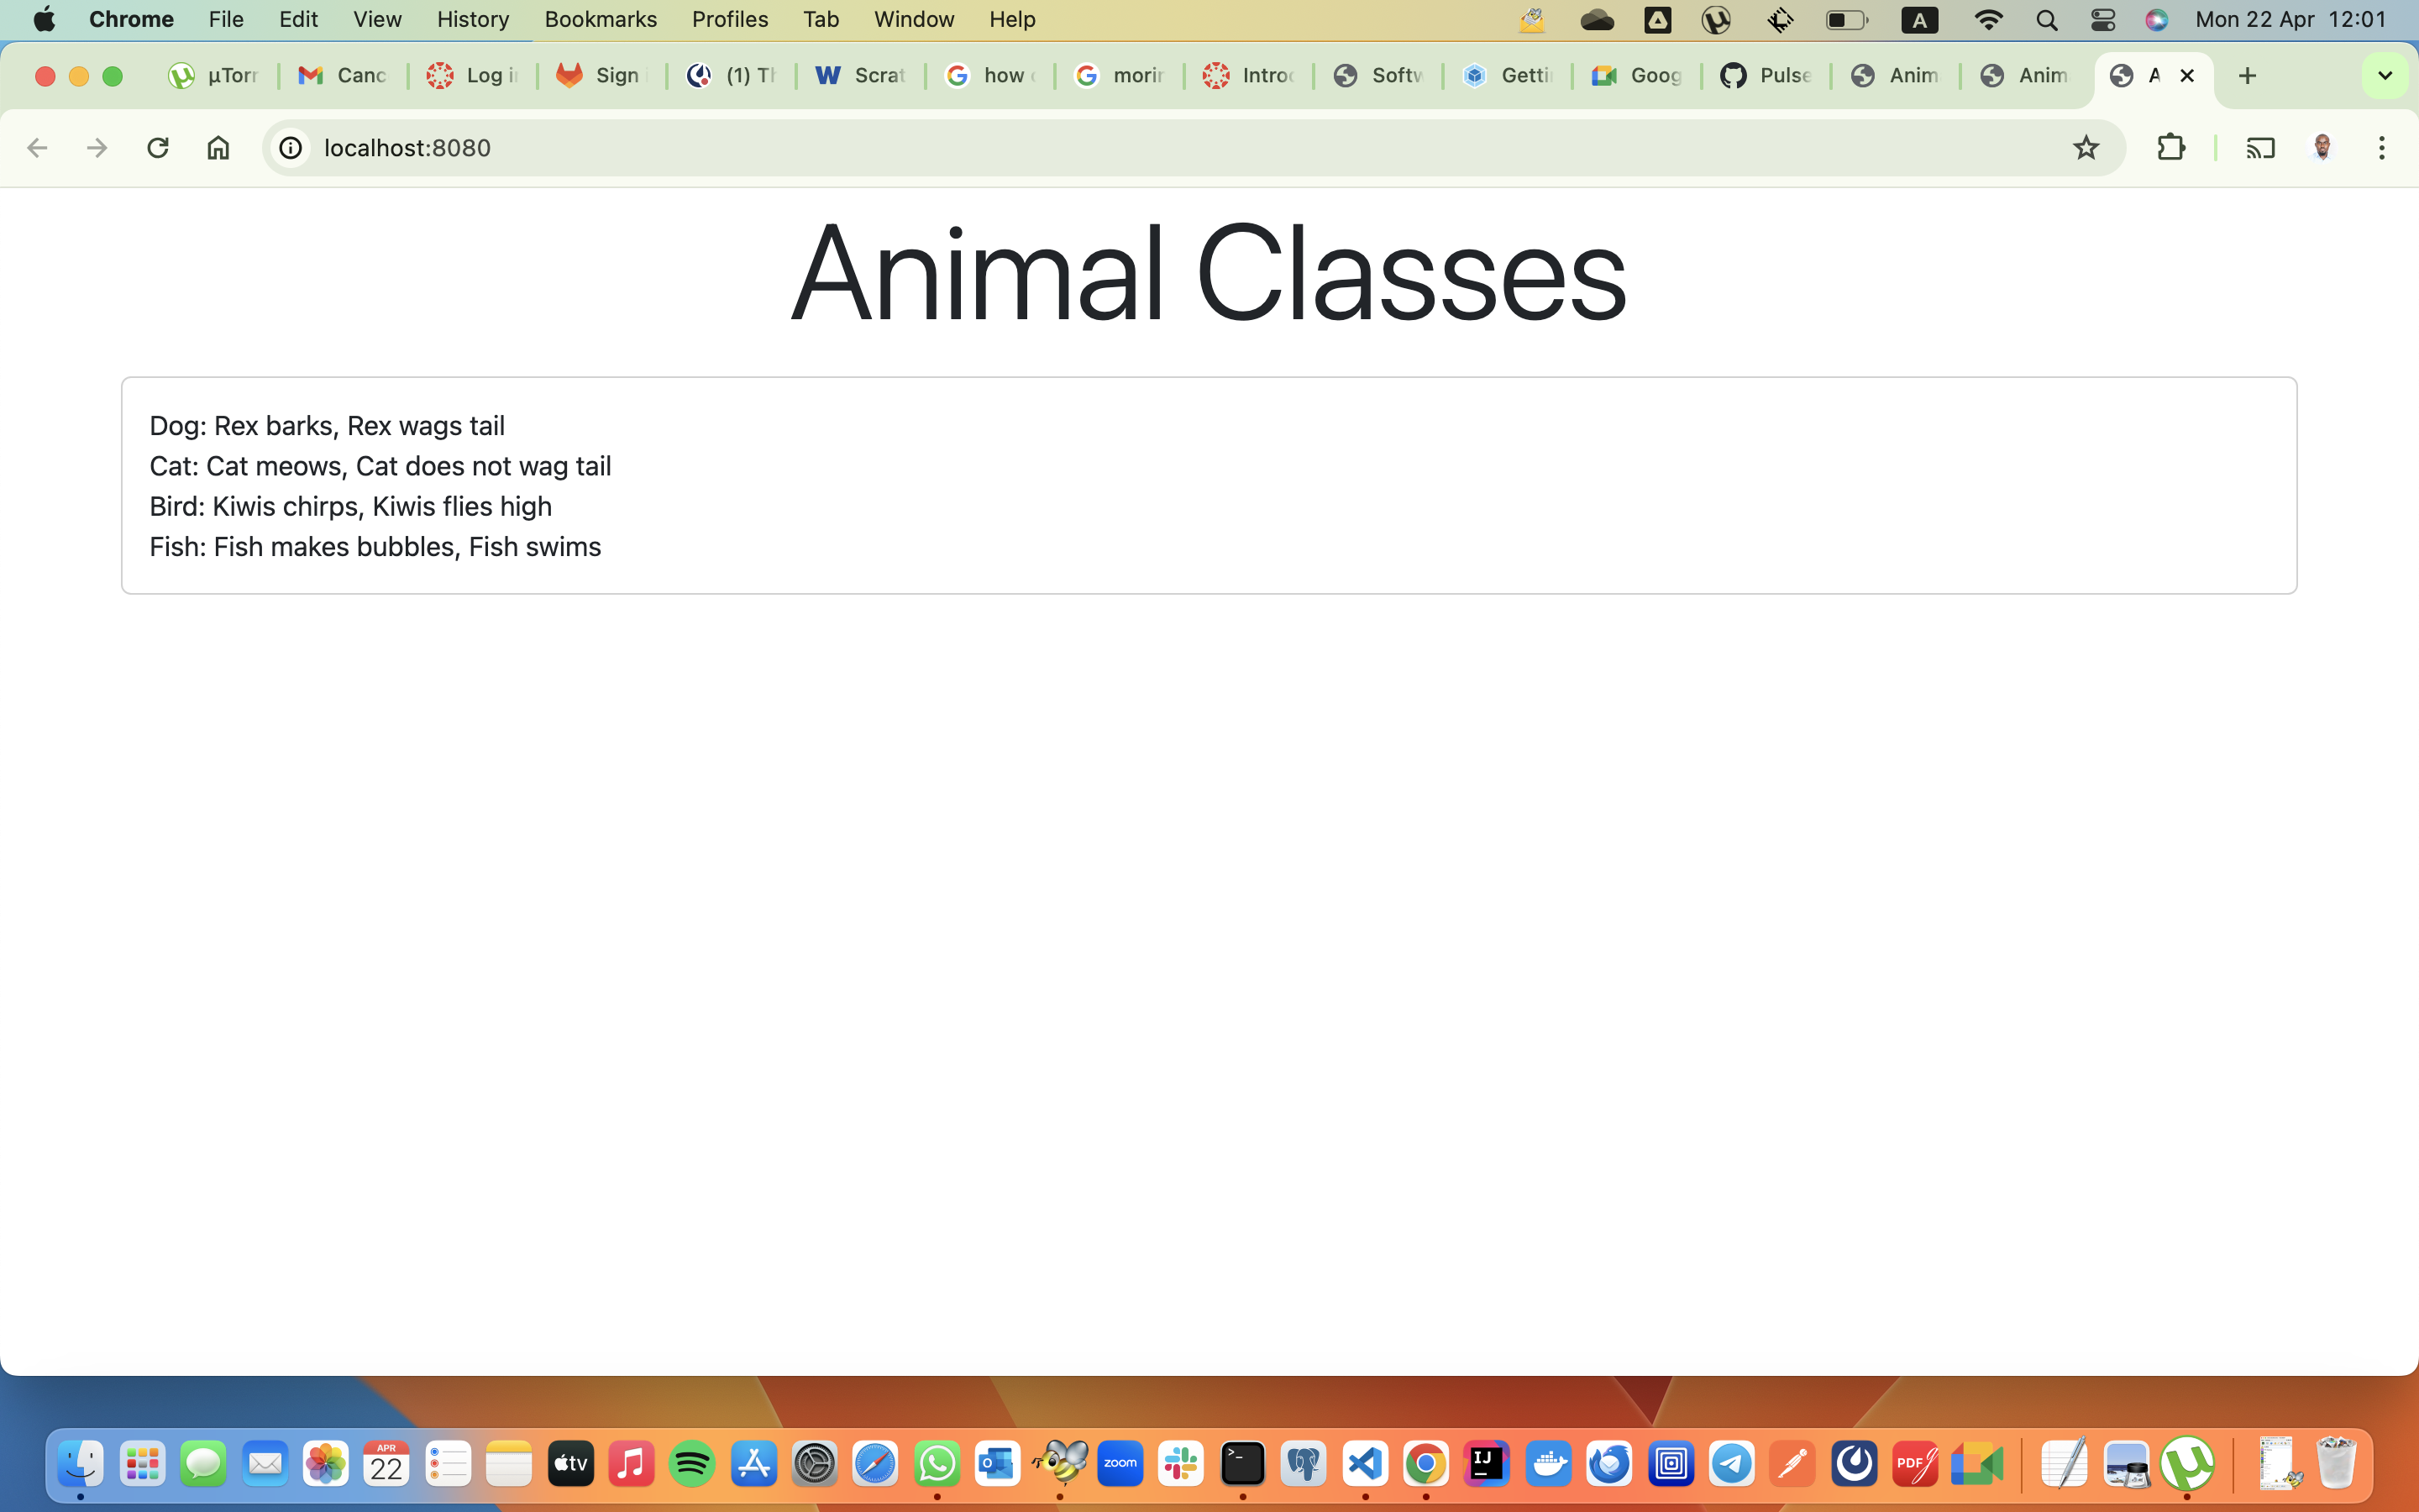Close the active Animal Classes tab
Screen dimensions: 2419x1512
tap(2186, 76)
